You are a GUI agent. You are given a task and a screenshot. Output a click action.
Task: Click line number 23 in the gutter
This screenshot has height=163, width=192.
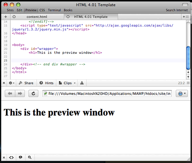[x=6, y=61]
